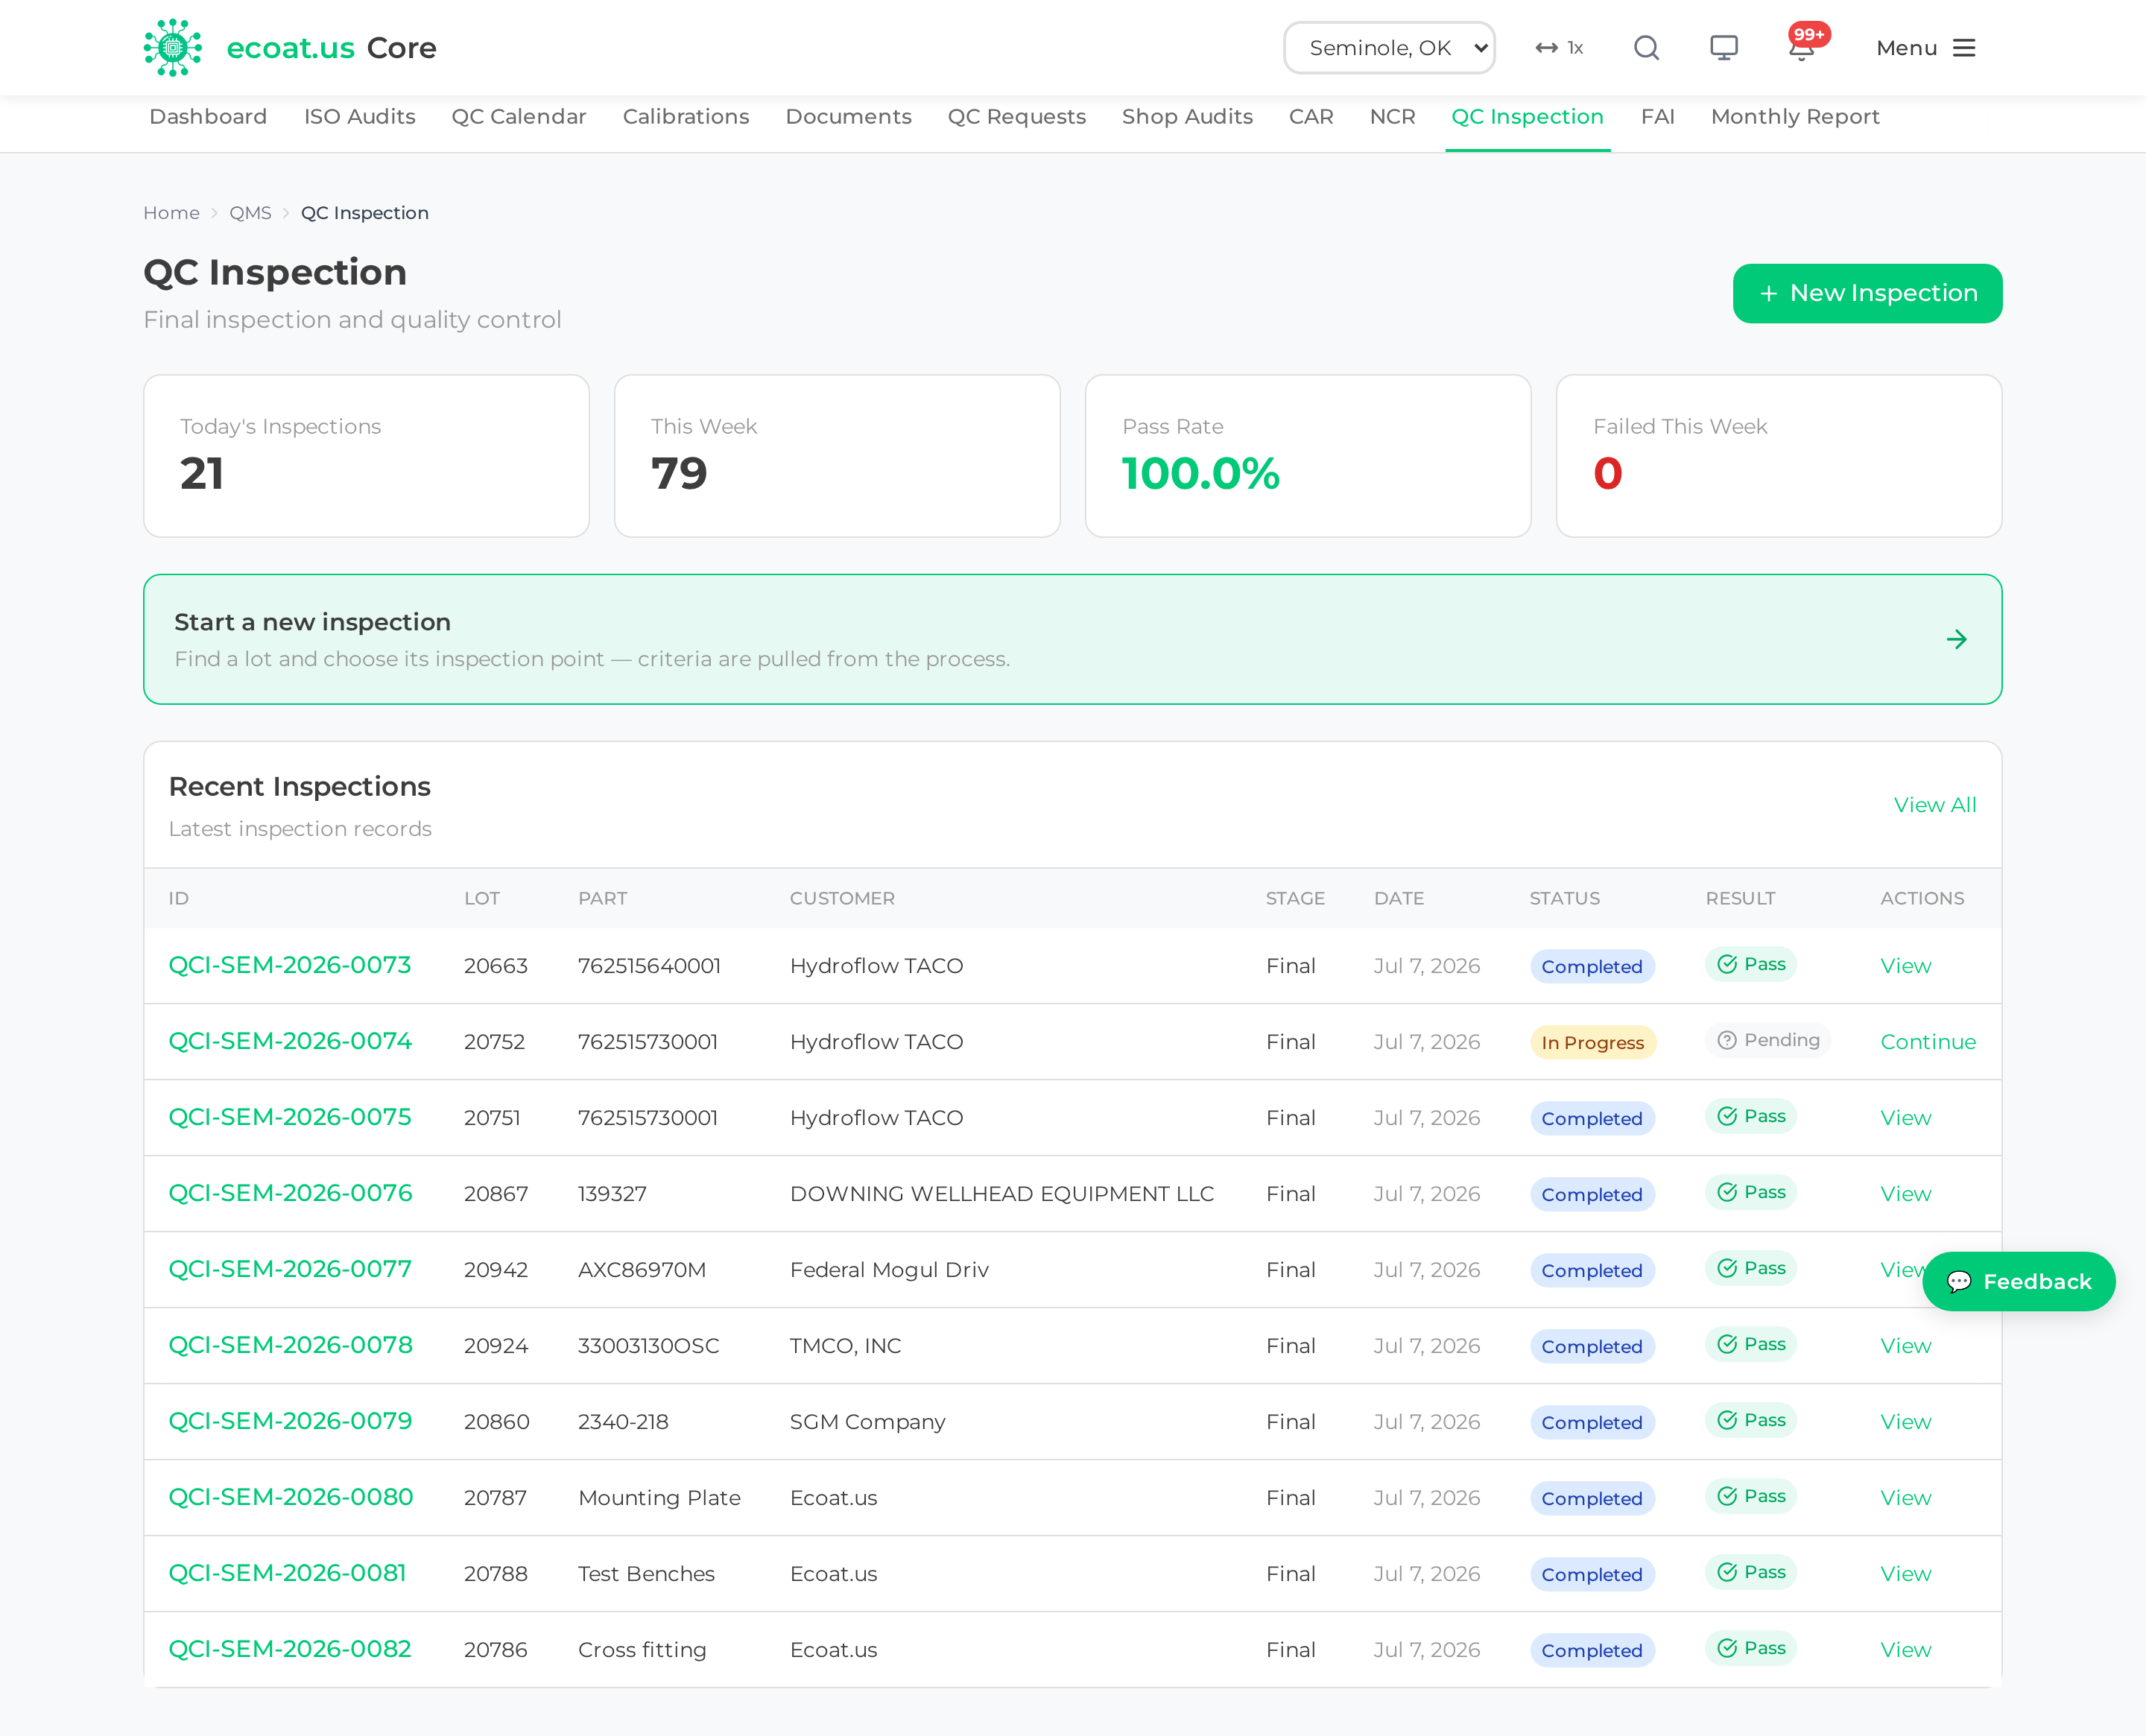Open the notifications bell with 99+ badge
Viewport: 2146px width, 1736px height.
point(1802,47)
